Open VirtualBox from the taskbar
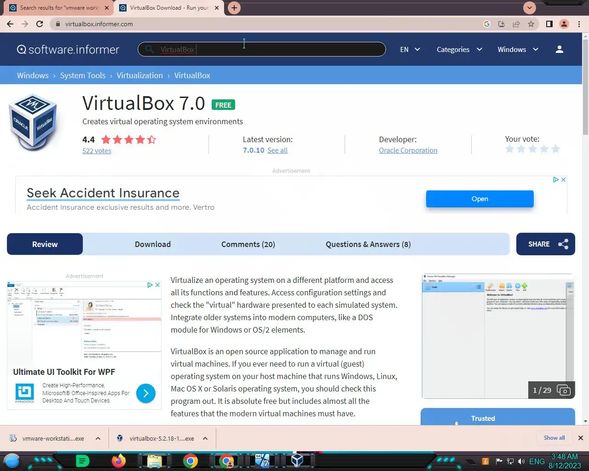 point(297,460)
